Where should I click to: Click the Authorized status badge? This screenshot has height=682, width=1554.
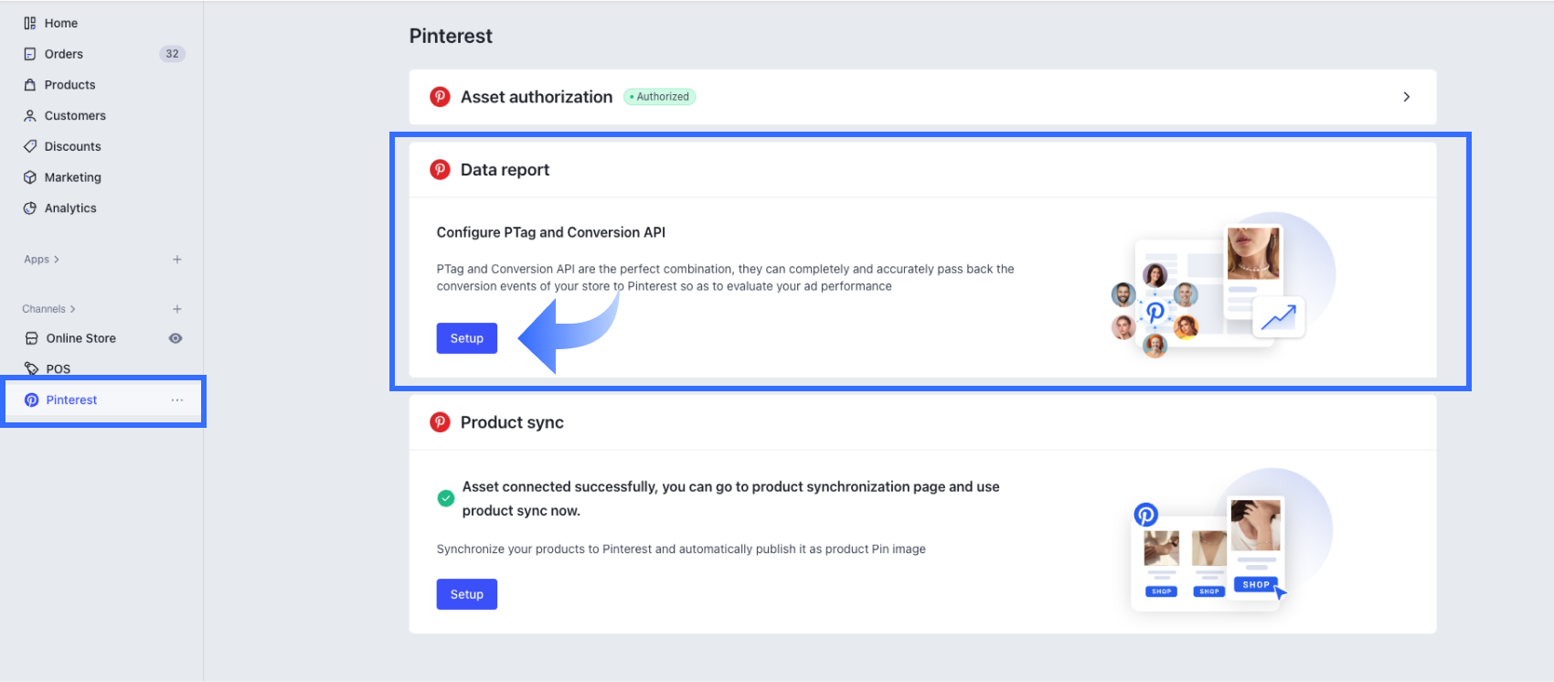click(x=659, y=97)
